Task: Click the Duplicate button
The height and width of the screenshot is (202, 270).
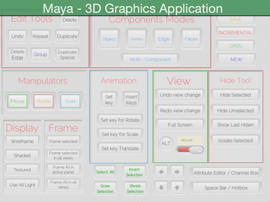Action: [x=67, y=36]
